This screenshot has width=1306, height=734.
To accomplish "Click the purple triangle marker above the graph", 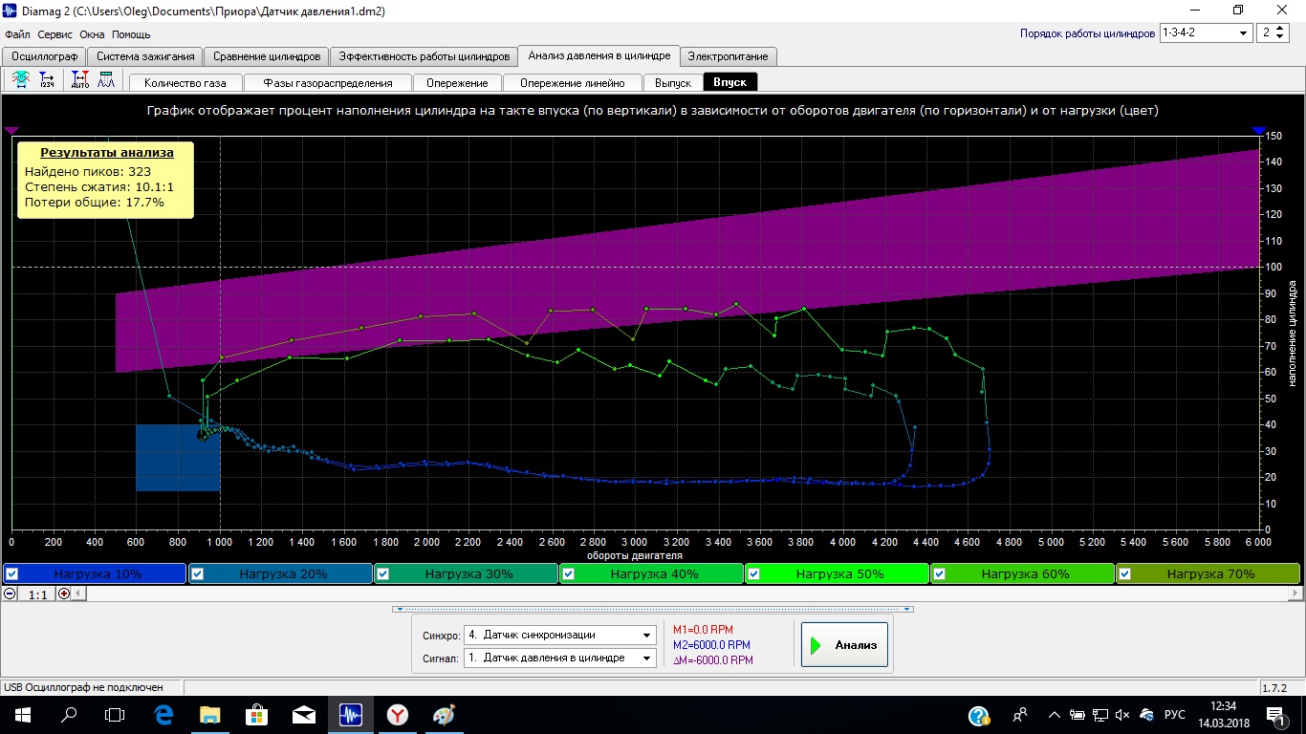I will coord(11,130).
